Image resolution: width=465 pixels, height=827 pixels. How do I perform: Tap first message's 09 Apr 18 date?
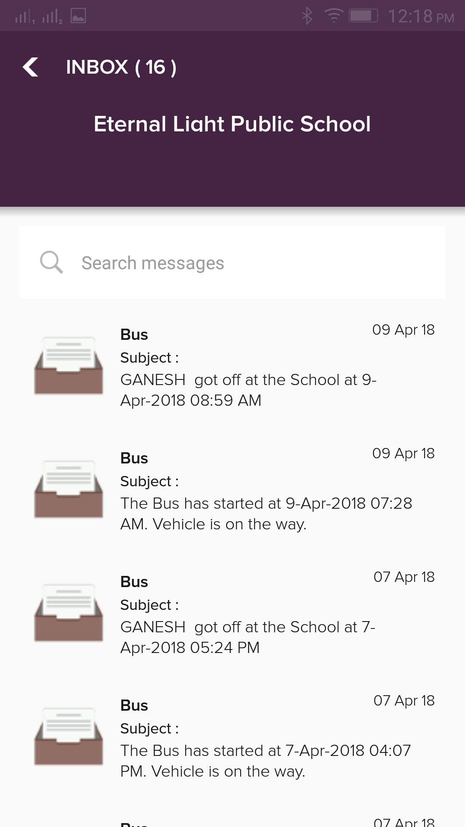coord(403,330)
